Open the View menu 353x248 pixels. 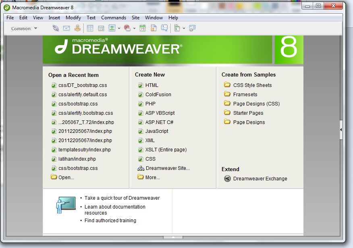[38, 18]
